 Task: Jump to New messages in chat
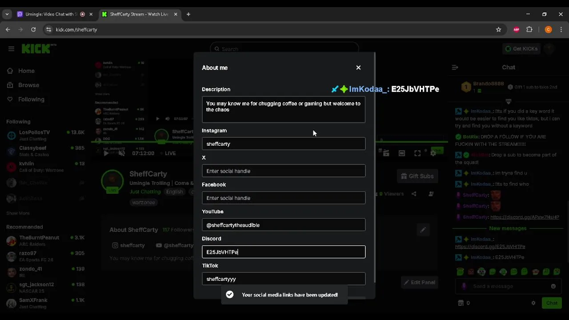(508, 228)
